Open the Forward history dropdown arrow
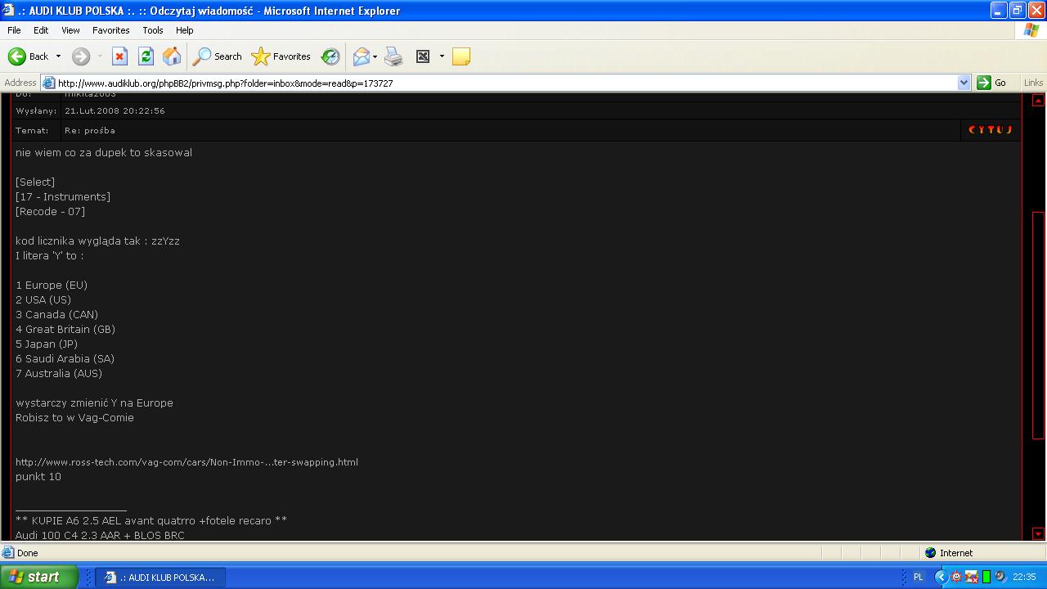Screen dimensions: 1047x589 [x=100, y=56]
